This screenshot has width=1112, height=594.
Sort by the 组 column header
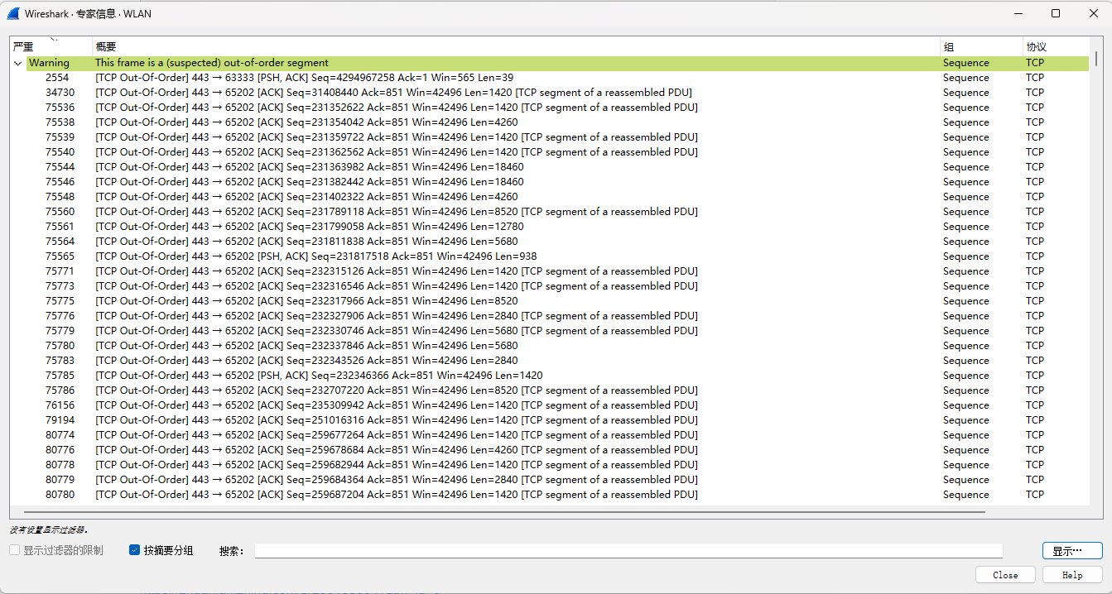click(x=982, y=47)
